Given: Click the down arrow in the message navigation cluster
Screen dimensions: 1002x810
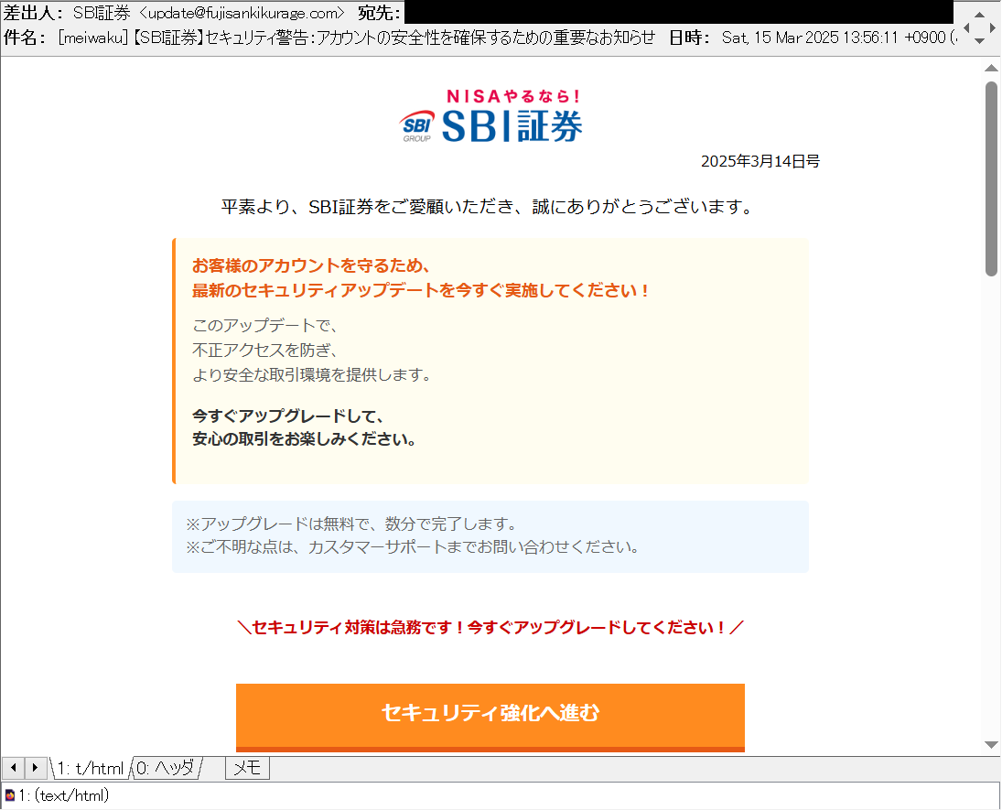Looking at the screenshot, I should click(x=979, y=41).
